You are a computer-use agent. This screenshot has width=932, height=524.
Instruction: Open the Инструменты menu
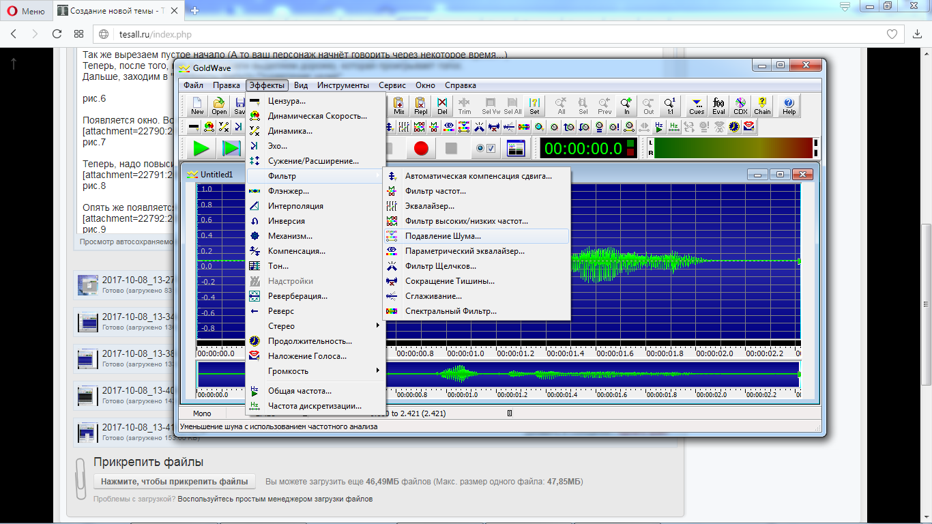[343, 85]
